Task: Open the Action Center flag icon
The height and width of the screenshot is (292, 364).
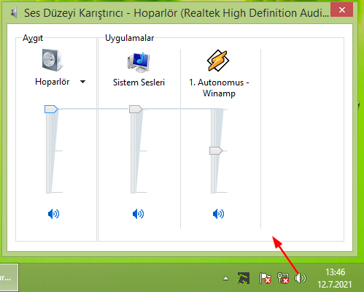Action: 265,278
